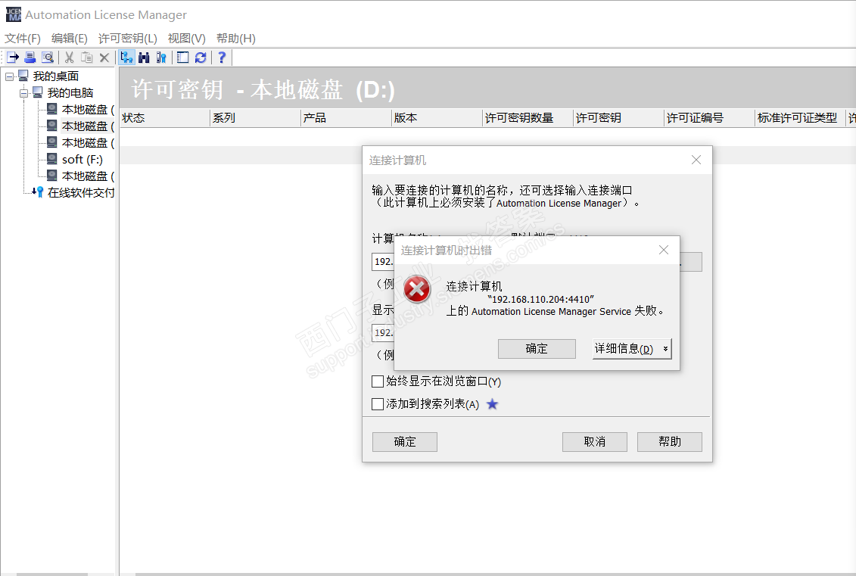Click the 许可密钥 column header

tap(618, 118)
